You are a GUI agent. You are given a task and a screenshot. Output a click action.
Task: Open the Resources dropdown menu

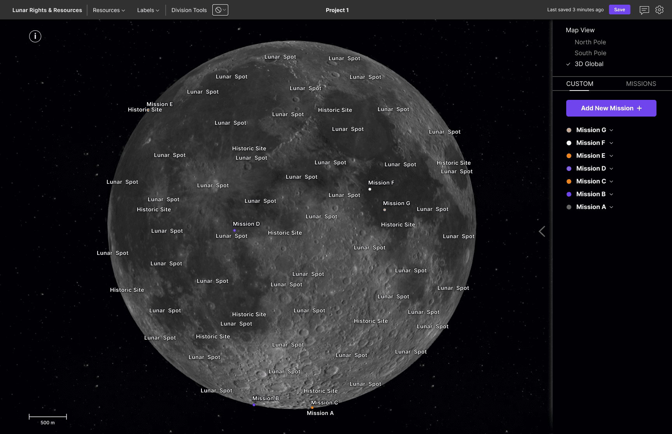pos(109,10)
